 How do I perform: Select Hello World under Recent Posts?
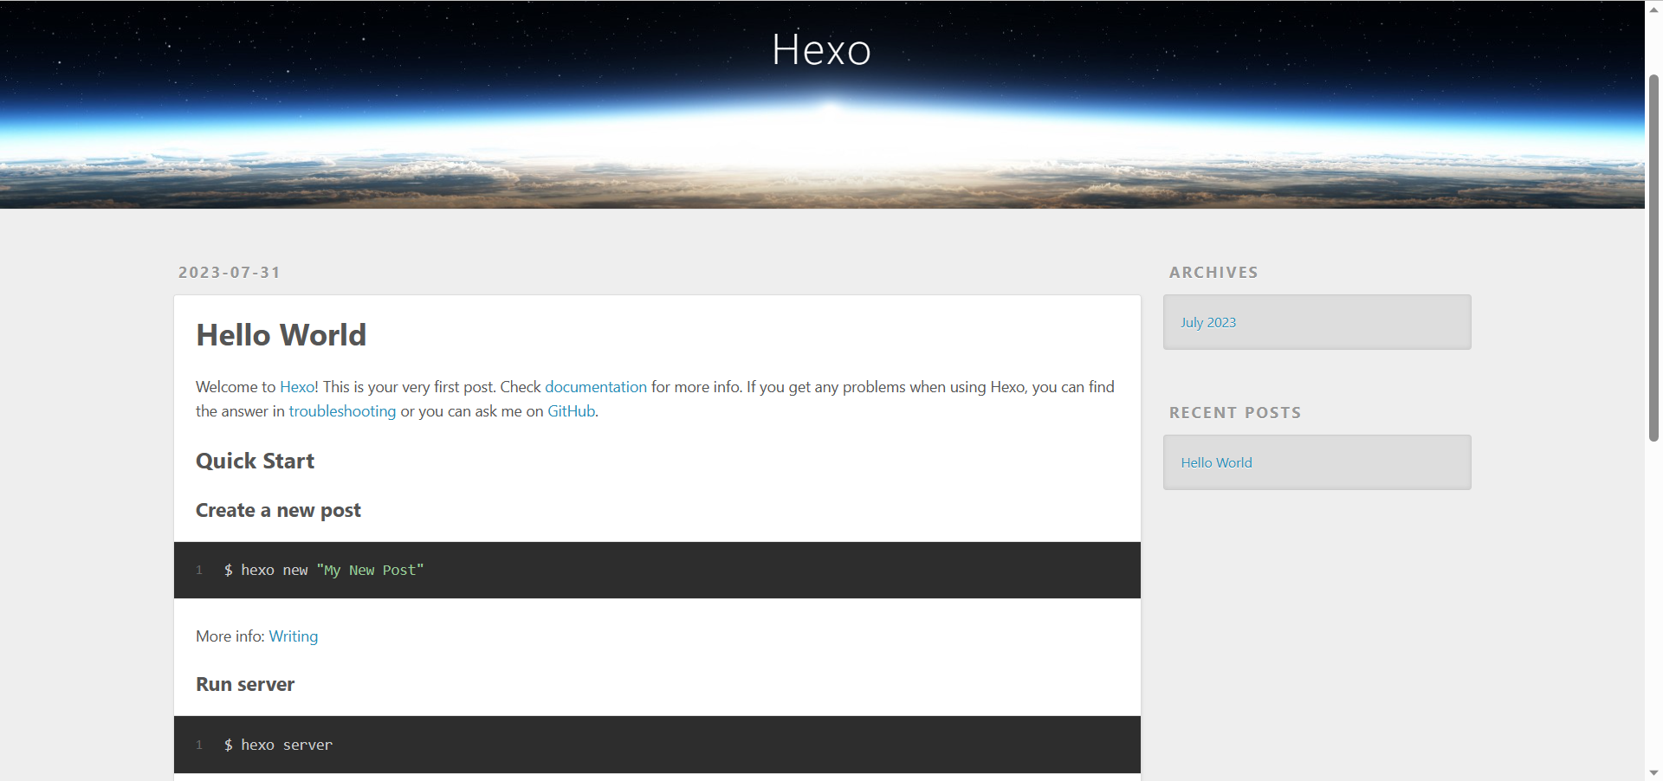click(1216, 462)
